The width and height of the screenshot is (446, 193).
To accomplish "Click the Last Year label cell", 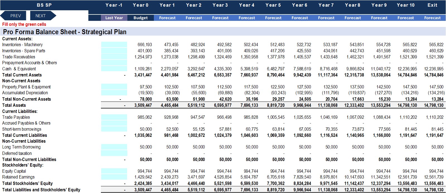I will coord(114,18).
